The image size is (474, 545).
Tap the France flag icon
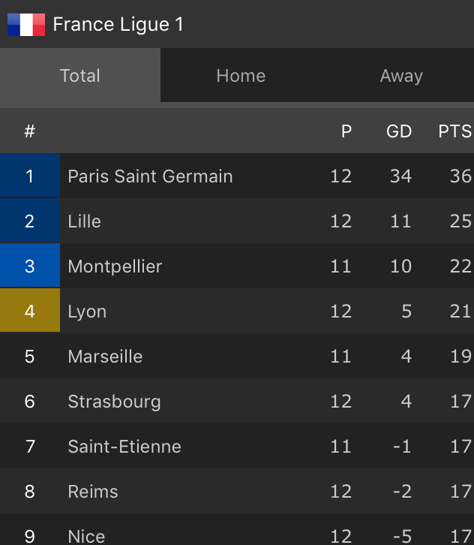click(x=26, y=25)
